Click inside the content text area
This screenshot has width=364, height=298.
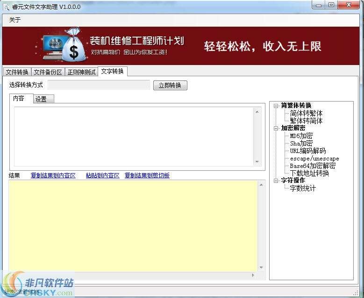coord(134,137)
